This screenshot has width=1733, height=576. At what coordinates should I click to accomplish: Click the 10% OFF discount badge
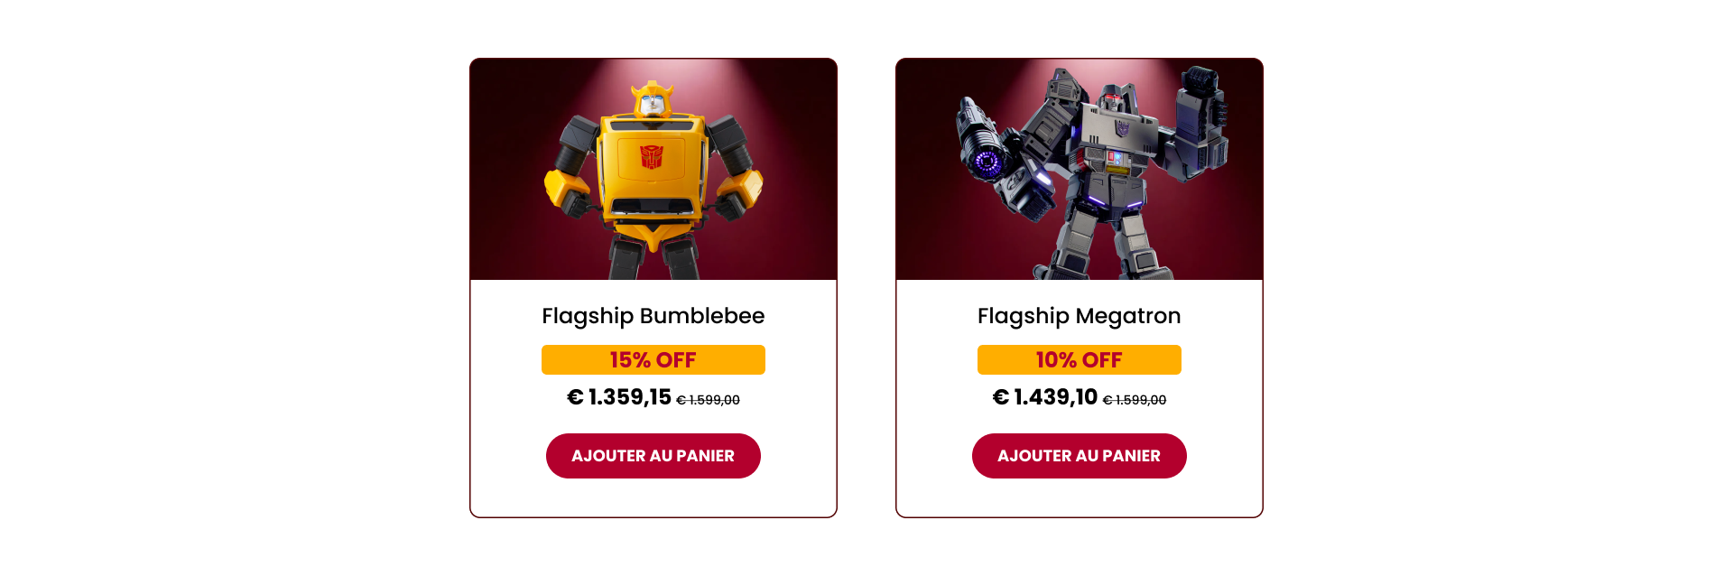click(1080, 359)
